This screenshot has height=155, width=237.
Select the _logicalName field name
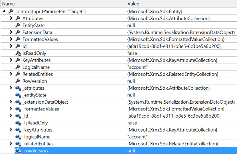coord(36,137)
